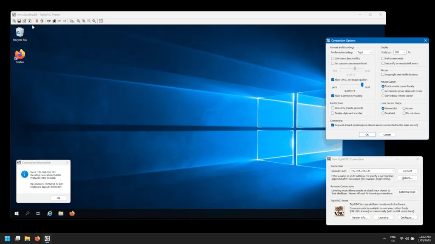Click compression level slider handle
The image size is (435, 244).
355,68
